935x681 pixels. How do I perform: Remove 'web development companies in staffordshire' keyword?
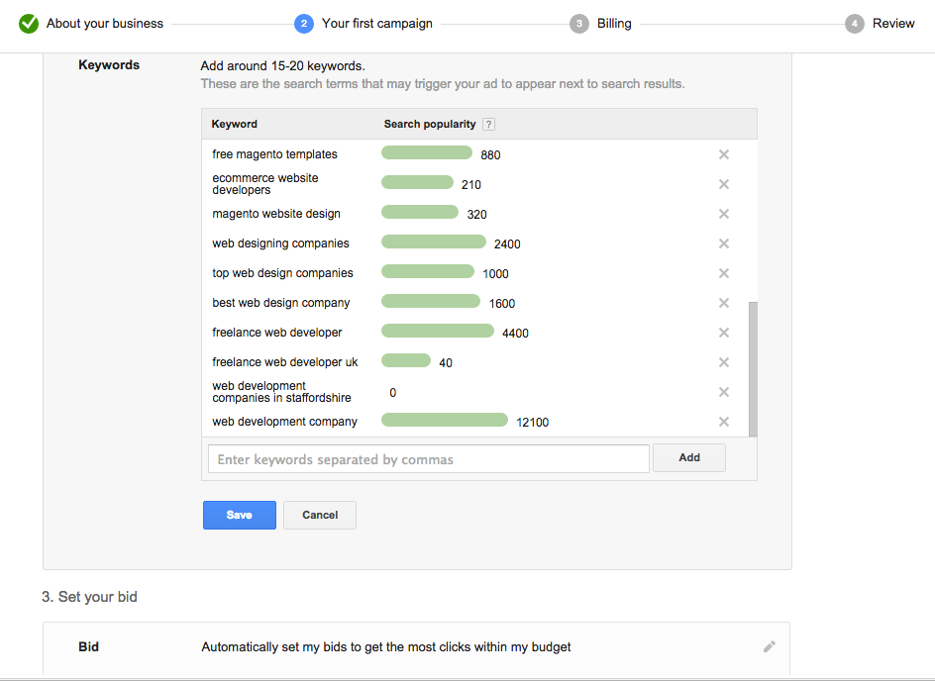click(x=724, y=392)
